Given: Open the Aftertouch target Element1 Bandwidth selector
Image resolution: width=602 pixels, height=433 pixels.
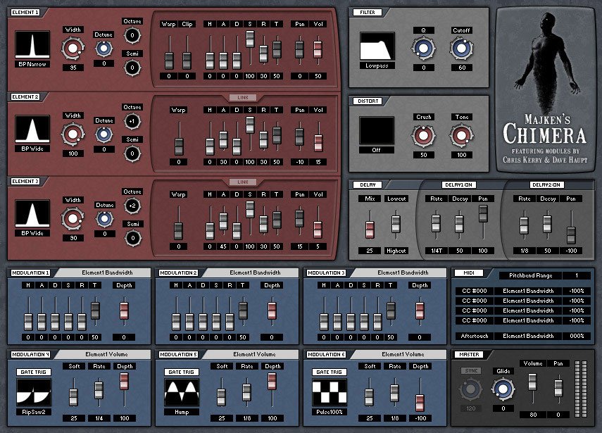Looking at the screenshot, I should (x=528, y=336).
